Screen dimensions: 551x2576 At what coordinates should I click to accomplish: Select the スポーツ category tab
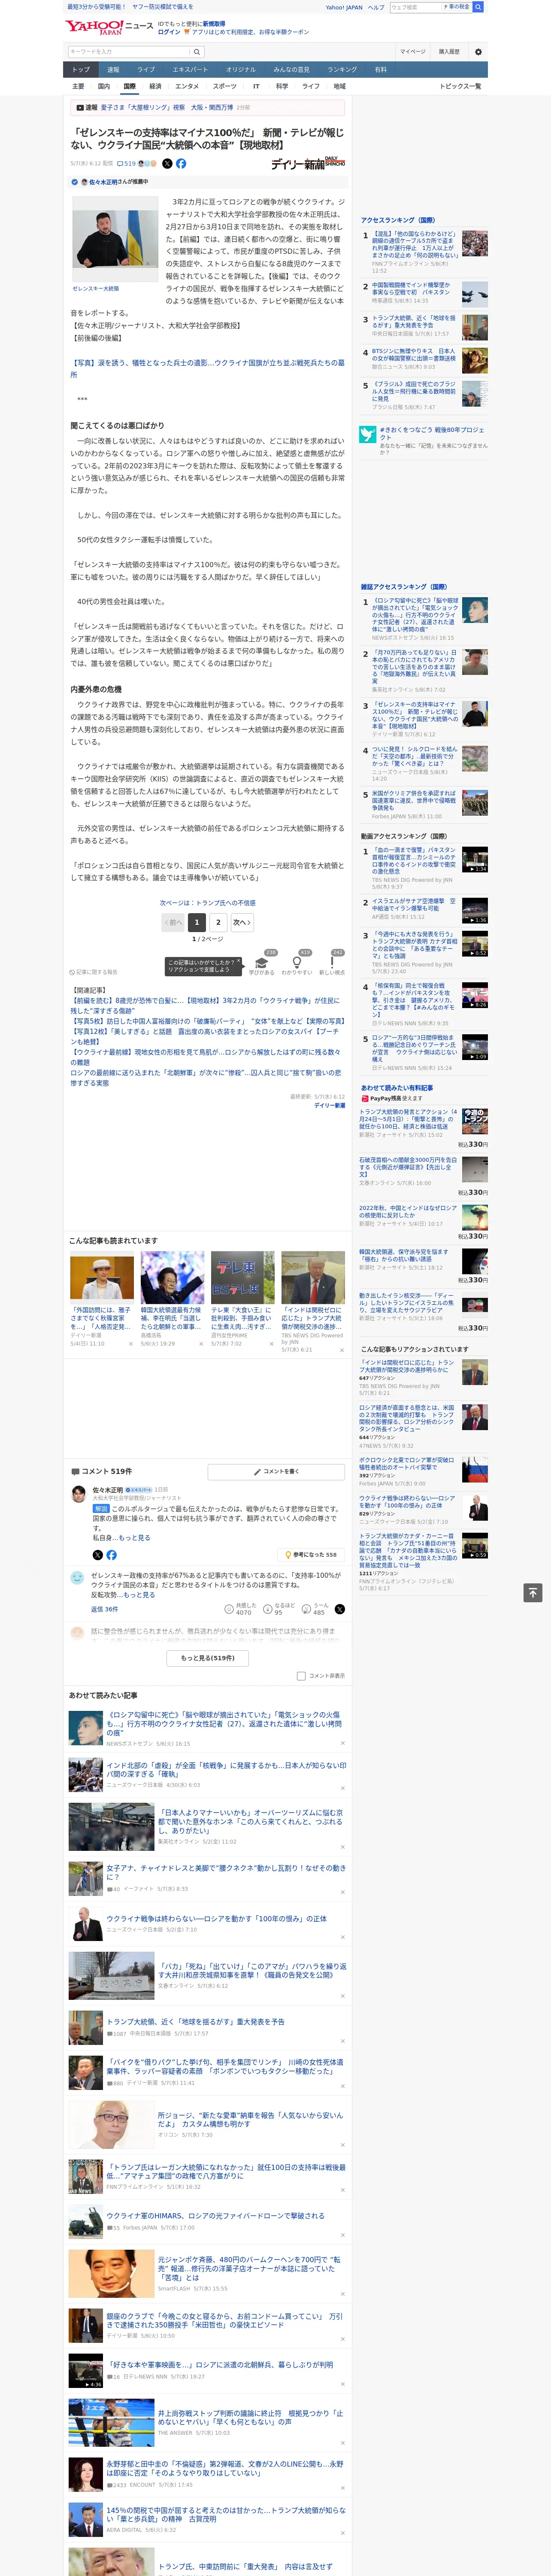tap(224, 86)
